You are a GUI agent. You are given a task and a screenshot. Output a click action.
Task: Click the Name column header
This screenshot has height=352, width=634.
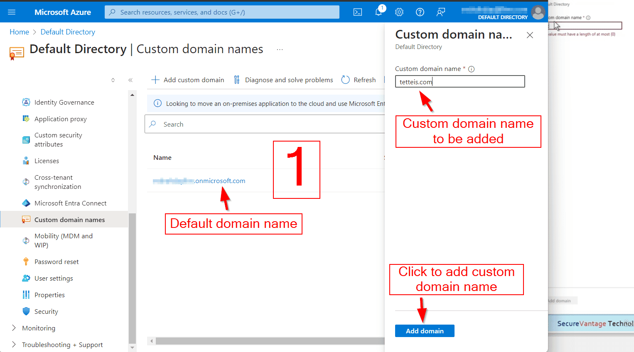162,157
